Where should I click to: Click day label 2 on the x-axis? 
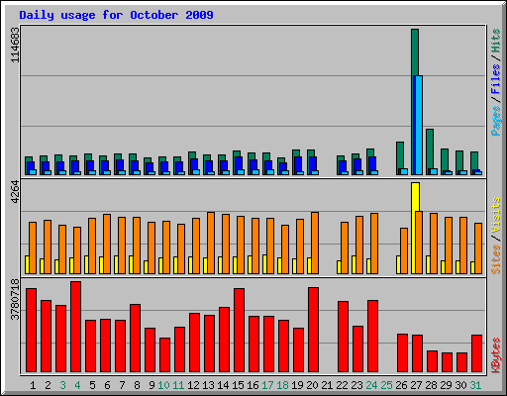pyautogui.click(x=48, y=385)
